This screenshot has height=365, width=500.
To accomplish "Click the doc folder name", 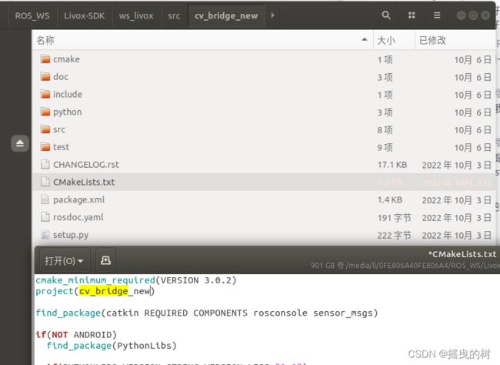I will pos(61,77).
